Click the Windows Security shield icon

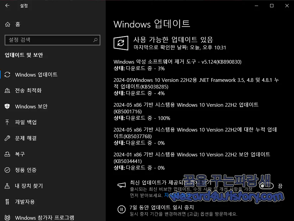[7, 106]
